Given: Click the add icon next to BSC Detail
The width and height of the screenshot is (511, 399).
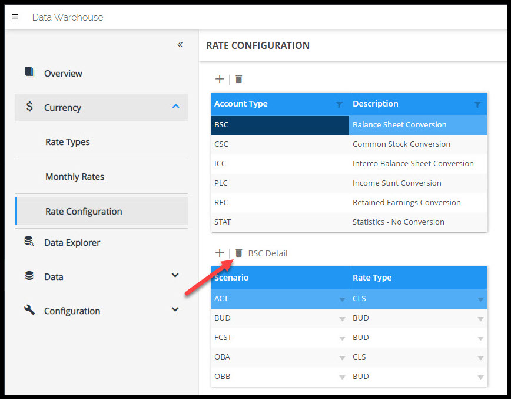Looking at the screenshot, I should [x=220, y=253].
